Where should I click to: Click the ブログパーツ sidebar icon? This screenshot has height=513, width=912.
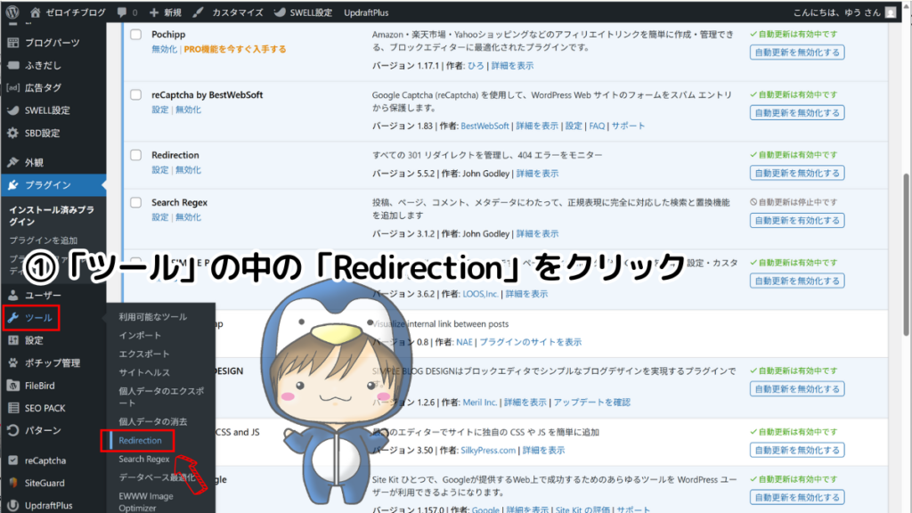click(x=12, y=43)
